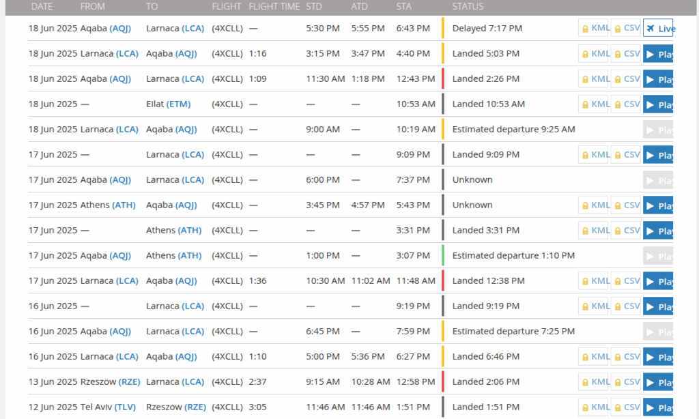Download KML for Athens to Aqaba 3:45 PM flight

click(x=593, y=205)
